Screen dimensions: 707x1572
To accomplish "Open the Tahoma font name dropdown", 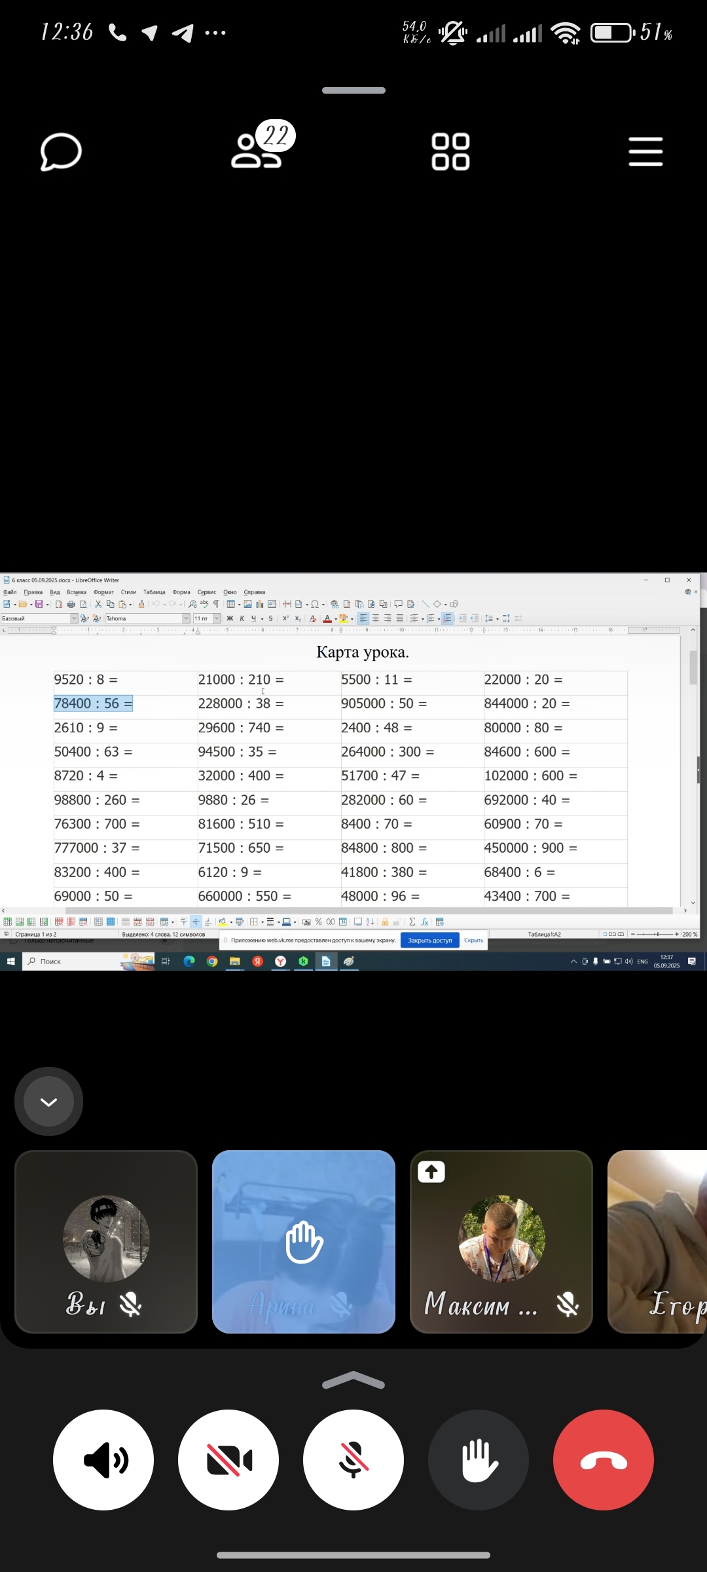I will tap(186, 618).
